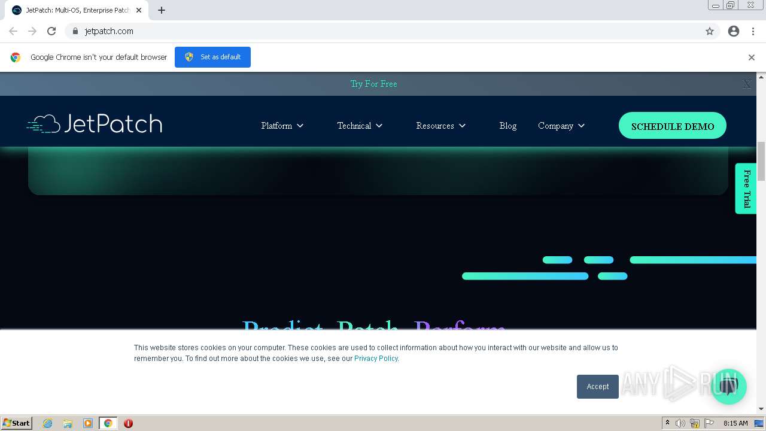
Task: Click the Action Center flag tray icon
Action: (x=709, y=423)
